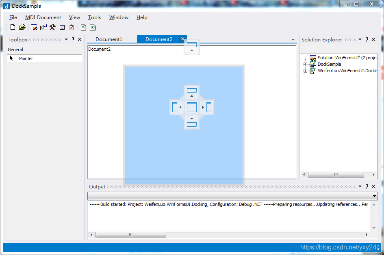Select WeifenLuo.WinFormsUI.Docking project node

coord(347,71)
